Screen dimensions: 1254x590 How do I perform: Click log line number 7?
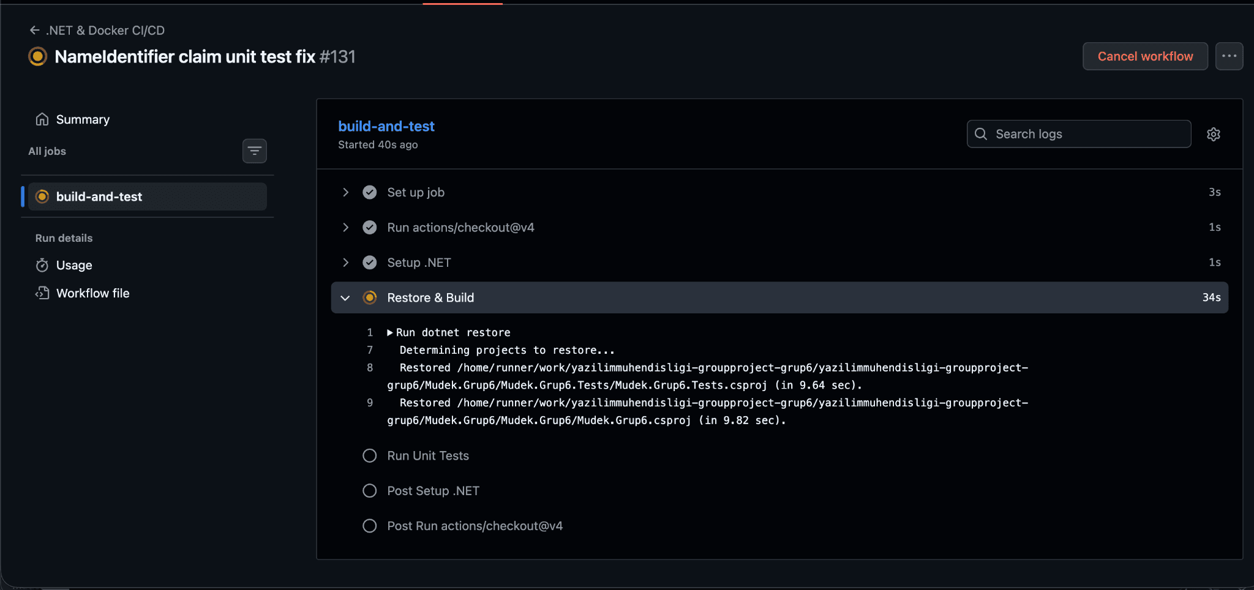370,350
